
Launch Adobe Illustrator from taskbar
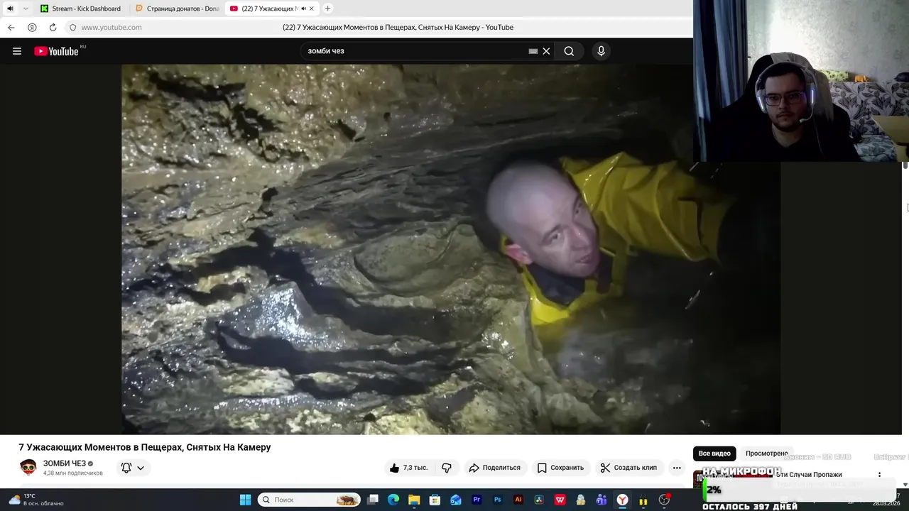pos(518,500)
